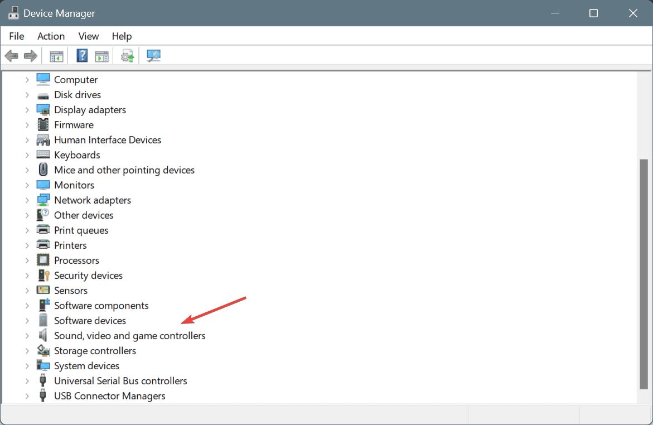Screen dimensions: 653x425
Task: Click the Firmware chip icon
Action: click(x=43, y=125)
